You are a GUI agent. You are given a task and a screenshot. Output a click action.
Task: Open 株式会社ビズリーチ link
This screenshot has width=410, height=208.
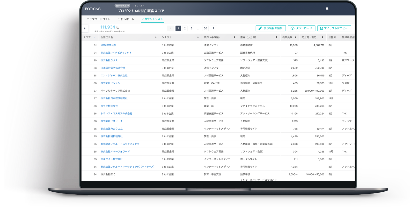[x=112, y=121]
